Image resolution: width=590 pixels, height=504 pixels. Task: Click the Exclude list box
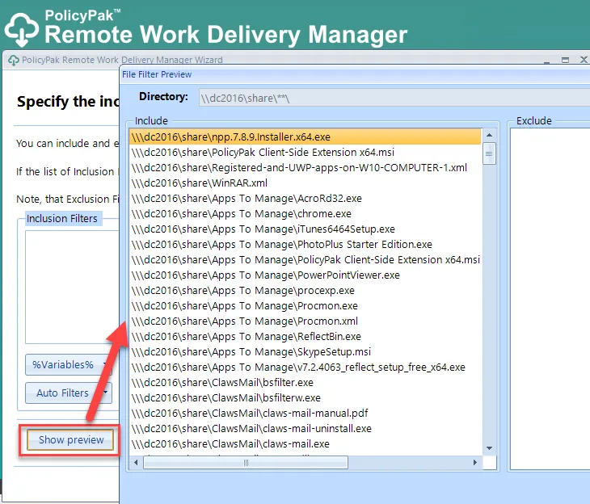[x=550, y=299]
